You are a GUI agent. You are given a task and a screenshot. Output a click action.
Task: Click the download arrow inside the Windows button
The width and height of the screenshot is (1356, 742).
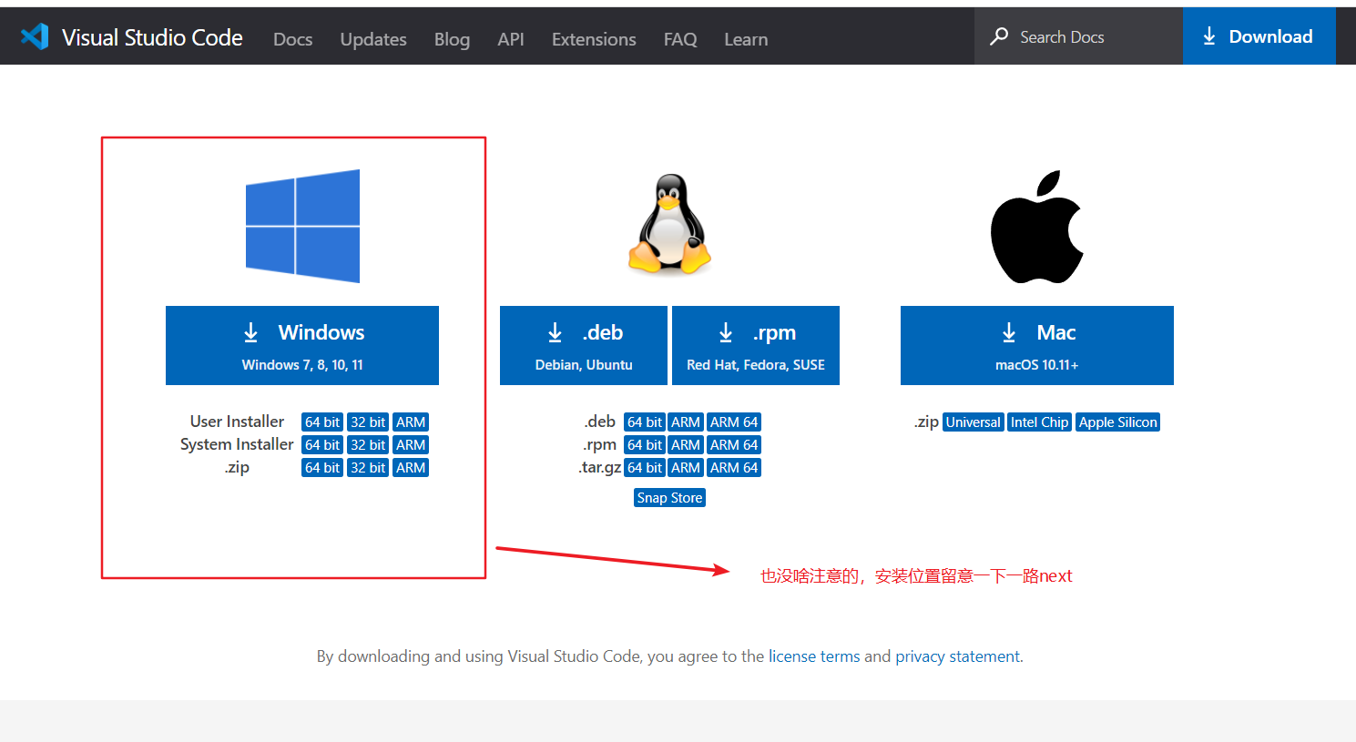tap(251, 331)
